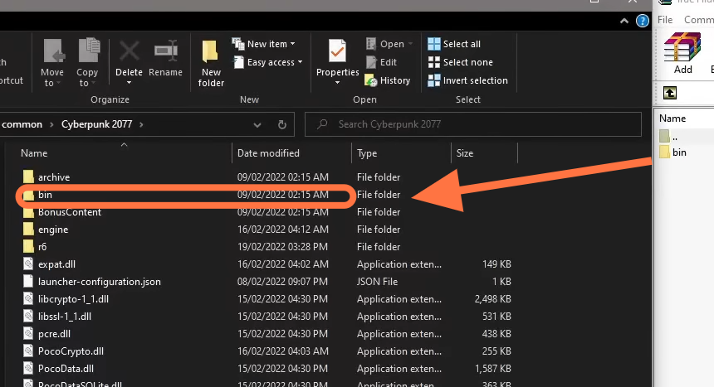
Task: Click the r6 folder icon
Action: [x=28, y=246]
